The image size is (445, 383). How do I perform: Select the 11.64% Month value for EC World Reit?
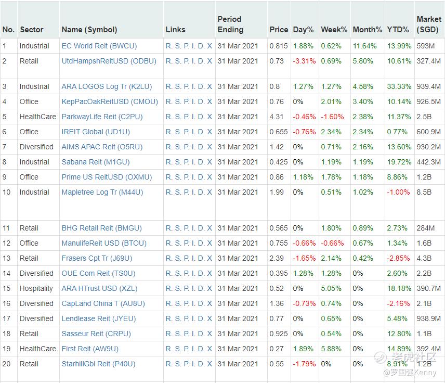tap(365, 46)
